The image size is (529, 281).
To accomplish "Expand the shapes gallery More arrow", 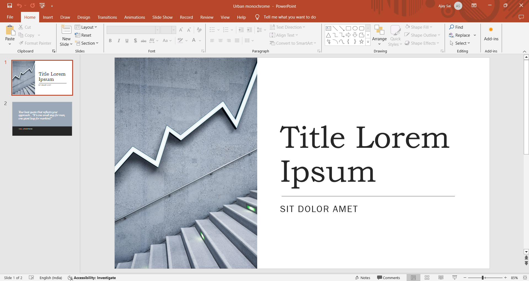I will pos(368,42).
